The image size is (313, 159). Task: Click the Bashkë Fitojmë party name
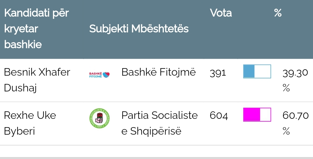pos(159,72)
